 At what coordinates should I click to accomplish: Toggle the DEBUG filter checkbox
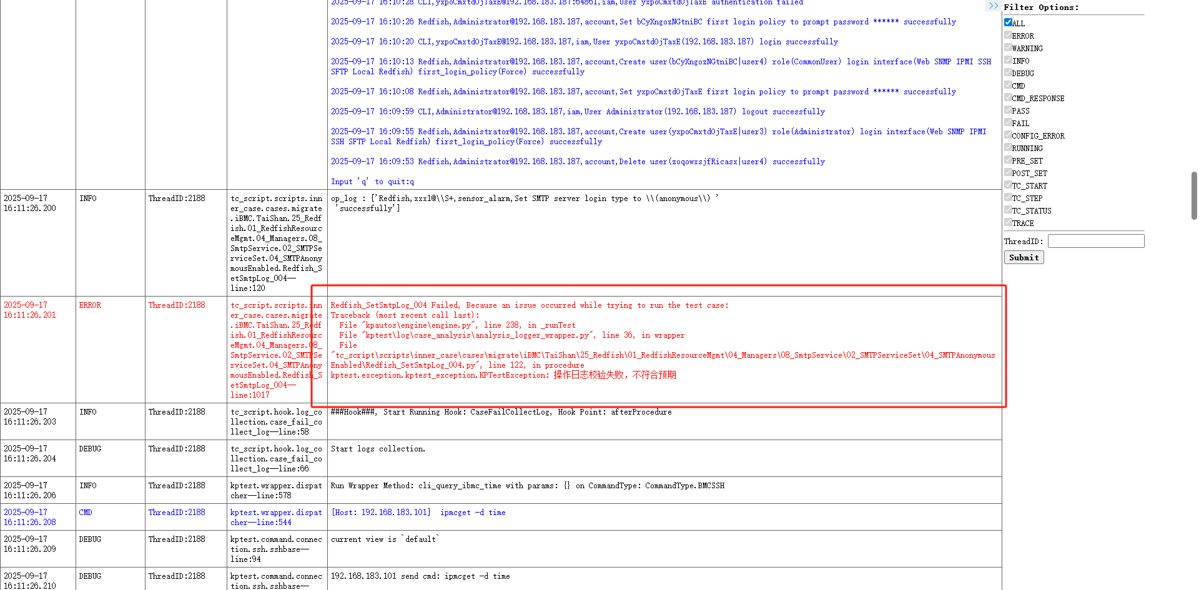coord(1008,72)
